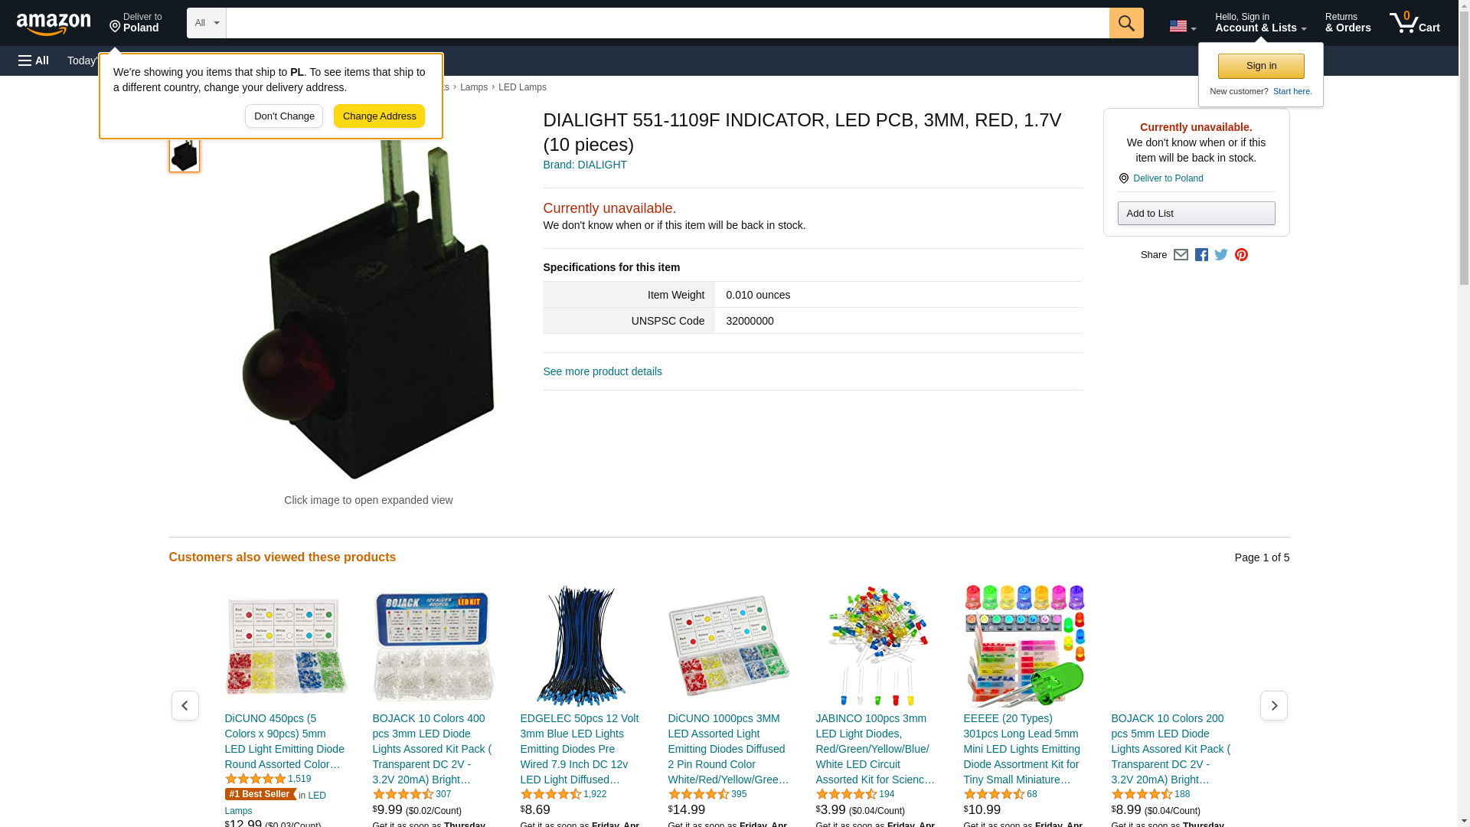Go to previous carousel page
Image resolution: width=1470 pixels, height=827 pixels.
[x=185, y=705]
